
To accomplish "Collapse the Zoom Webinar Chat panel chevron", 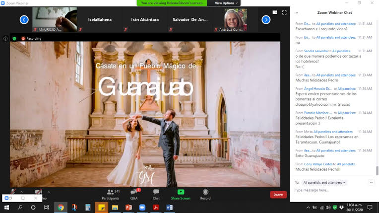I will 297,12.
